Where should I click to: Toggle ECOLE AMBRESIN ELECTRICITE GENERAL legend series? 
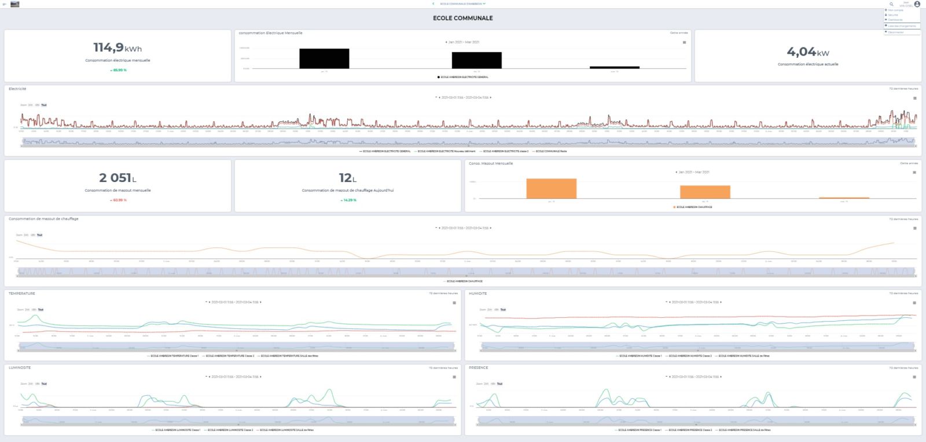pos(385,151)
